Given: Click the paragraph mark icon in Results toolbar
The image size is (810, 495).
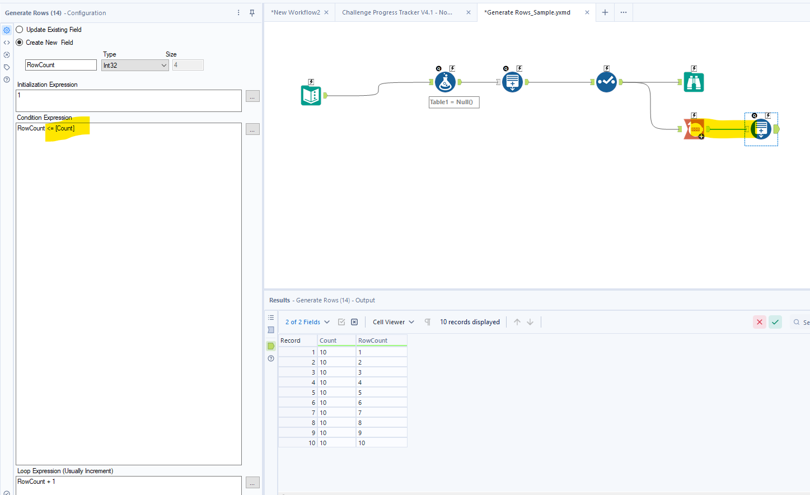Looking at the screenshot, I should [x=427, y=321].
